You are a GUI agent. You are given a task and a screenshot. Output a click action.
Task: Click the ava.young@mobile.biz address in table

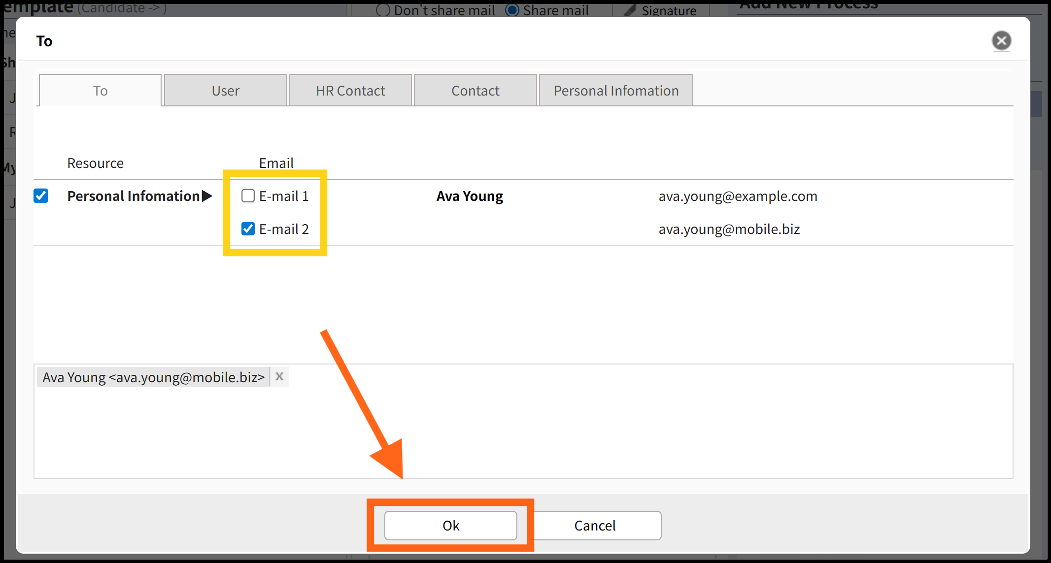(x=729, y=229)
